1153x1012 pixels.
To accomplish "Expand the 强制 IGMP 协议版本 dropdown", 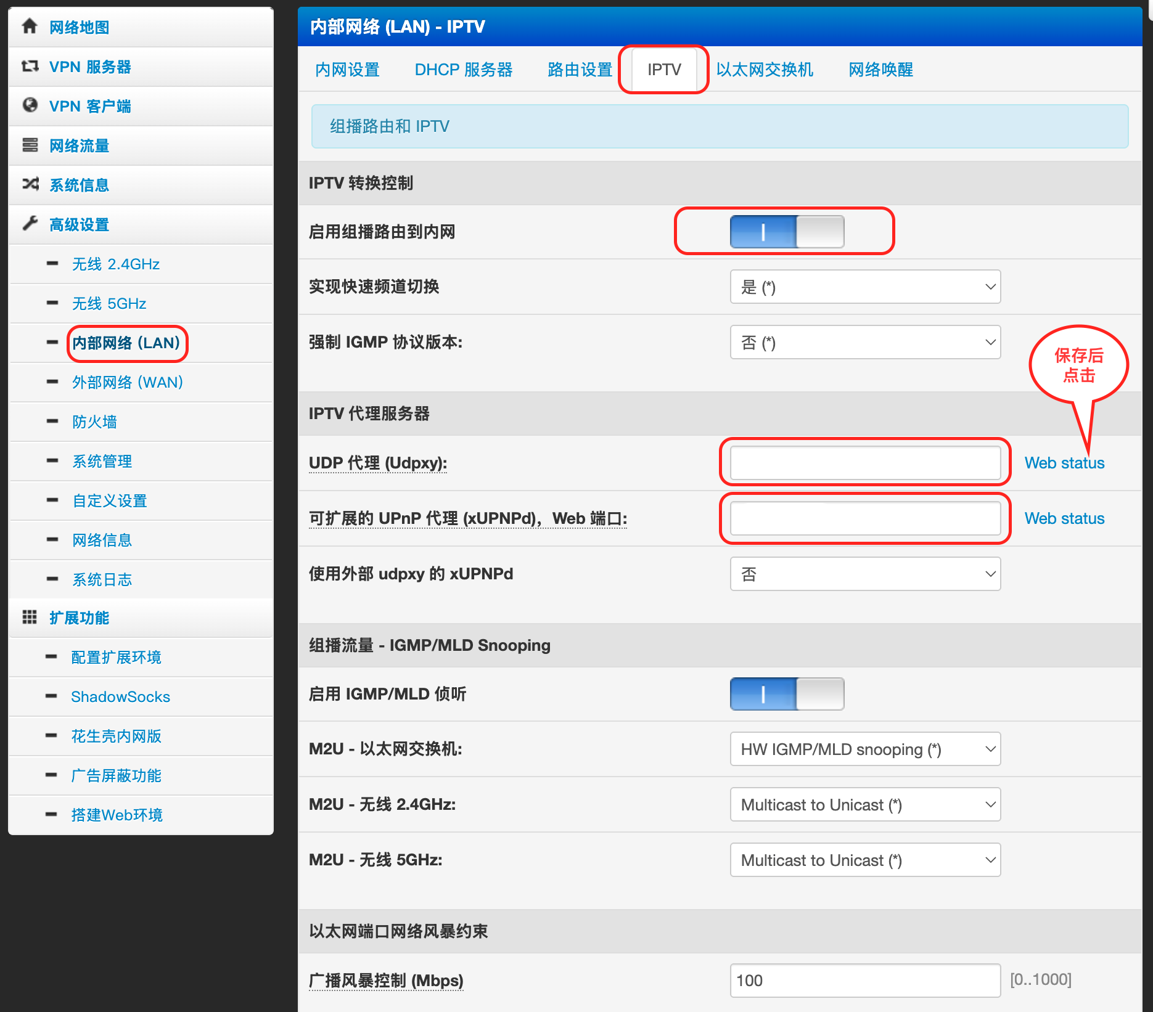I will coord(864,343).
